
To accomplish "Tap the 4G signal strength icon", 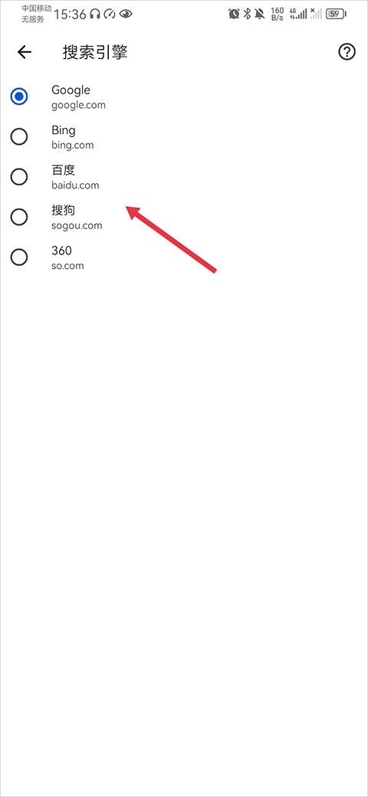I will click(298, 14).
